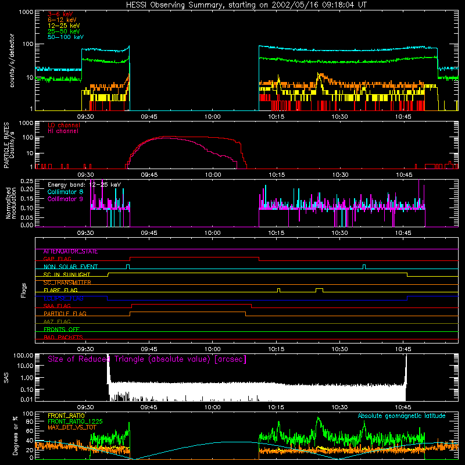Viewport: 465px width, 465px height.
Task: Select the 12-25 keV legend label
Action: click(64, 26)
